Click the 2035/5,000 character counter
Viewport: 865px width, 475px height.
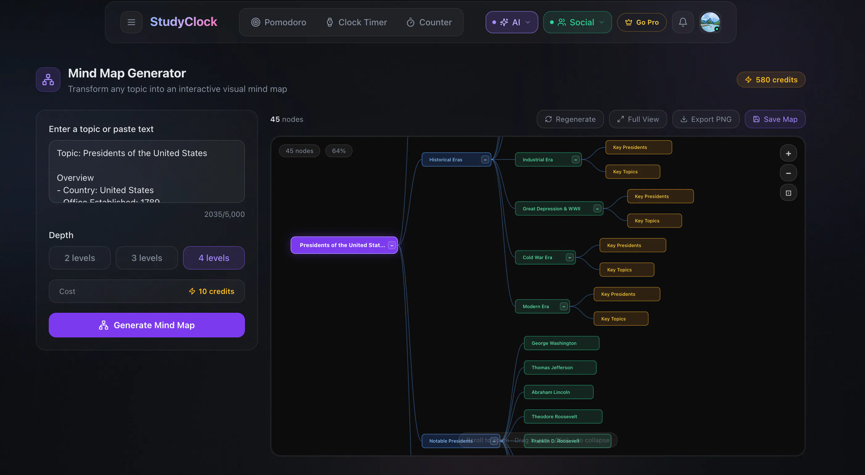[224, 214]
